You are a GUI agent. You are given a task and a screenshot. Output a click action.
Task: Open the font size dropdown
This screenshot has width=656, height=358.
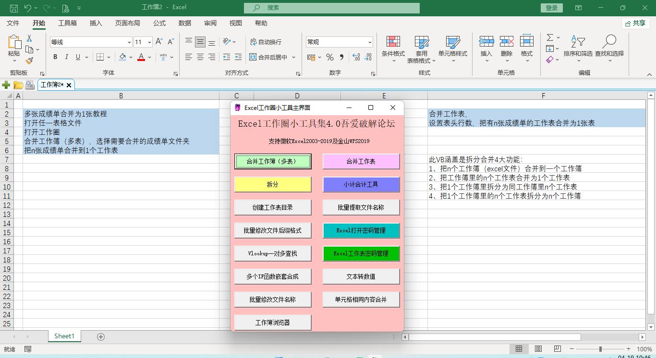149,42
